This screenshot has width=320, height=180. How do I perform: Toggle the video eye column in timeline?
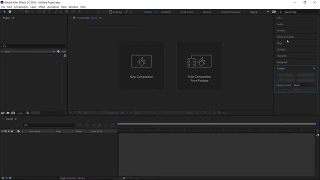[2, 131]
